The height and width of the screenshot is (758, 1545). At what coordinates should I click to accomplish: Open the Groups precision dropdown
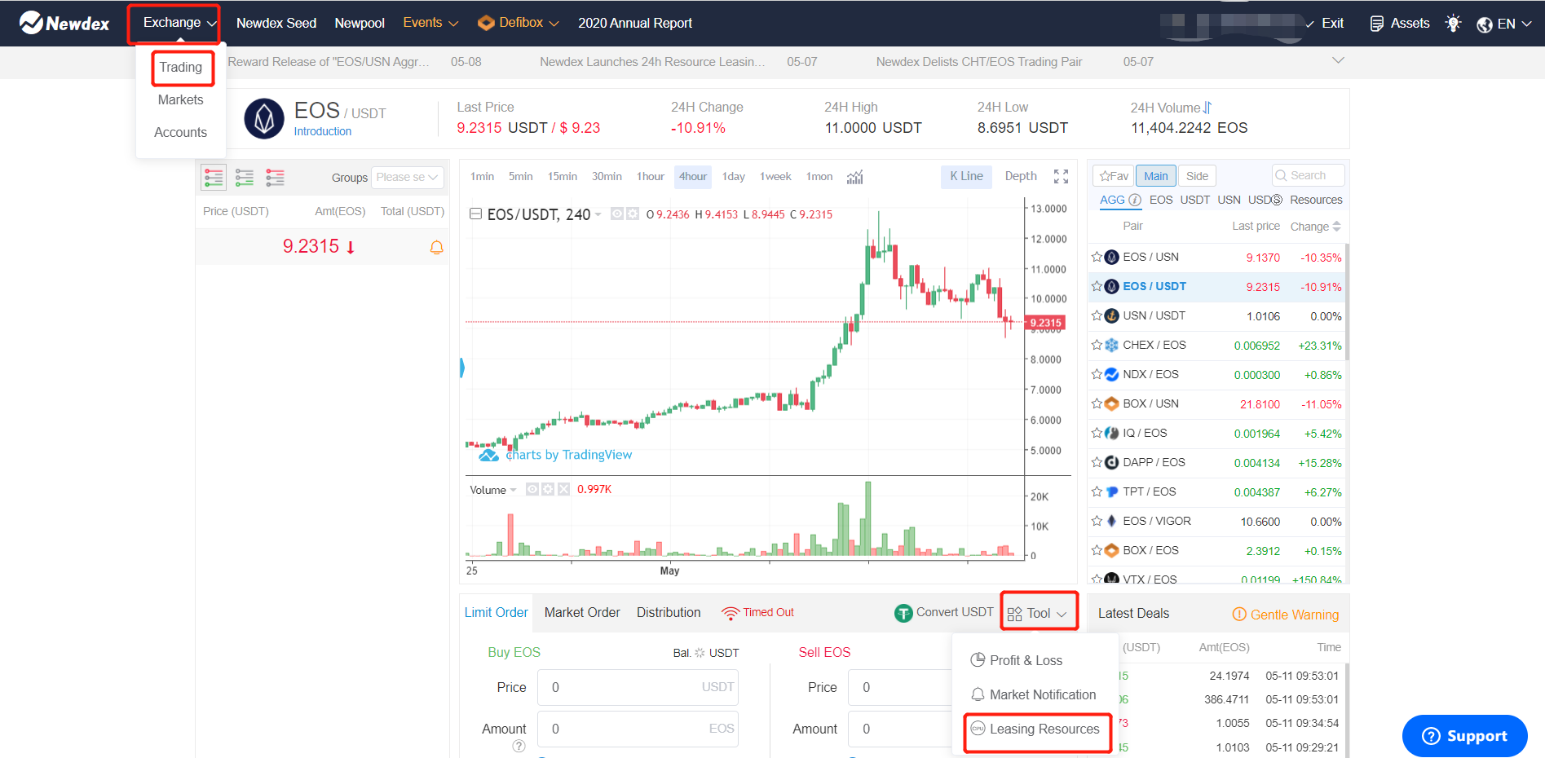click(408, 177)
